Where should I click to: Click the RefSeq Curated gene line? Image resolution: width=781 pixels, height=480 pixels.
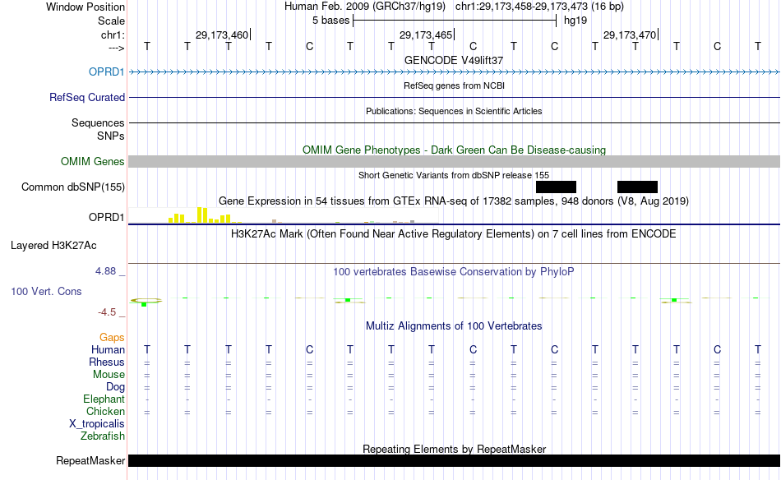[455, 98]
